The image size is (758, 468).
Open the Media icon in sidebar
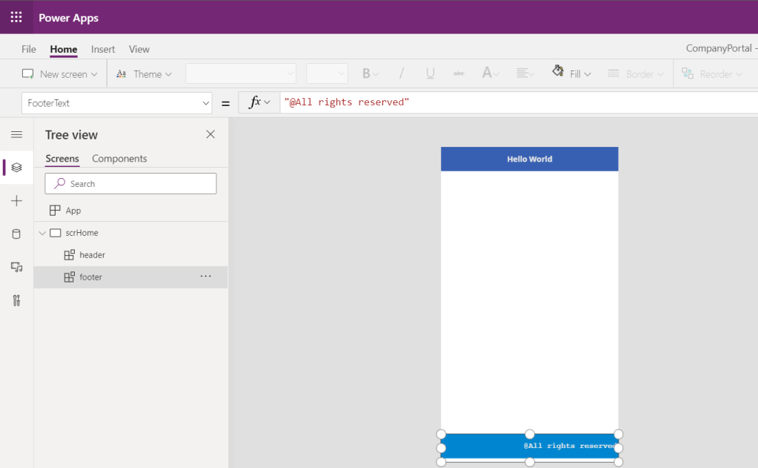(16, 267)
